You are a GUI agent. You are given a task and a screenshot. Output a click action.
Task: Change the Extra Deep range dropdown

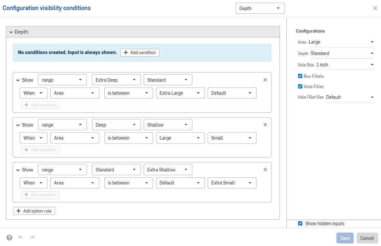pyautogui.click(x=116, y=79)
